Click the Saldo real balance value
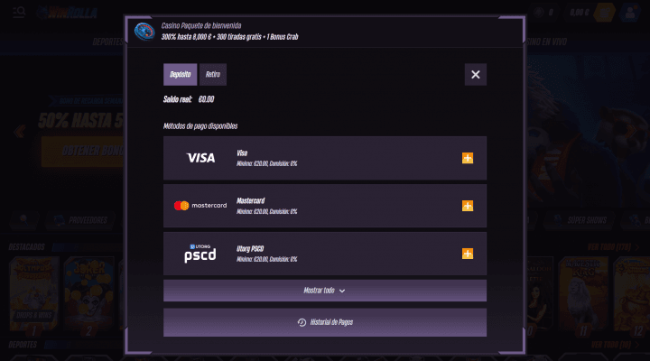The image size is (650, 361). pos(206,99)
